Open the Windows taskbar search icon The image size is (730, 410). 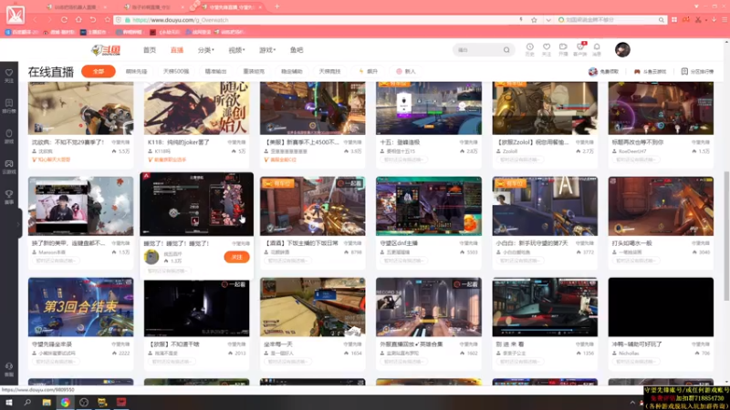pos(27,403)
